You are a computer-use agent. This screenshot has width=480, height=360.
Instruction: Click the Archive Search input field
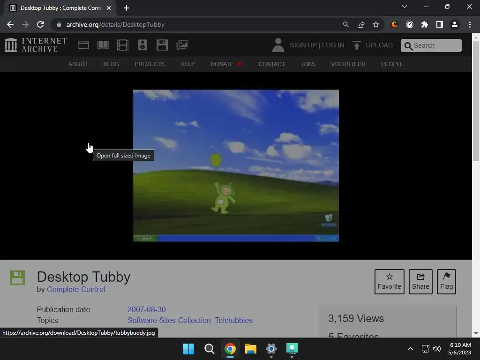click(431, 45)
